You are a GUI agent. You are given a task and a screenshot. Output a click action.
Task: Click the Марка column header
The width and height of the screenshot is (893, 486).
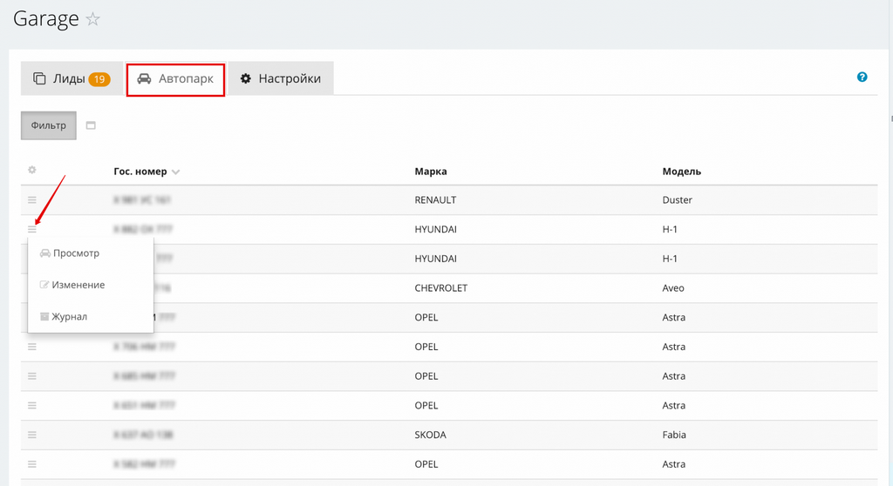pyautogui.click(x=431, y=172)
